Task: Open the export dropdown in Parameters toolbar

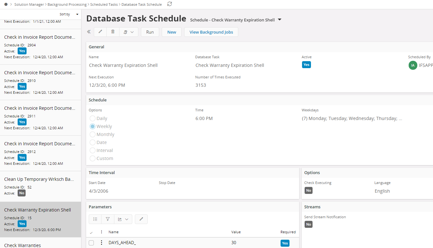Action: pos(123,219)
